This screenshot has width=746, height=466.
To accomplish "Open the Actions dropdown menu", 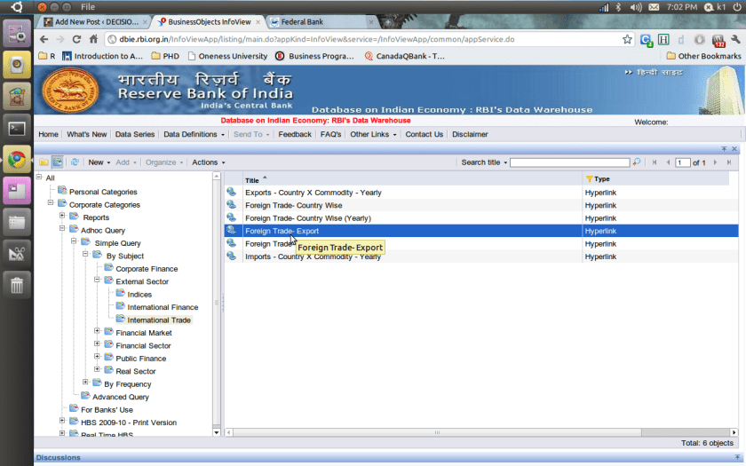I will (x=208, y=162).
